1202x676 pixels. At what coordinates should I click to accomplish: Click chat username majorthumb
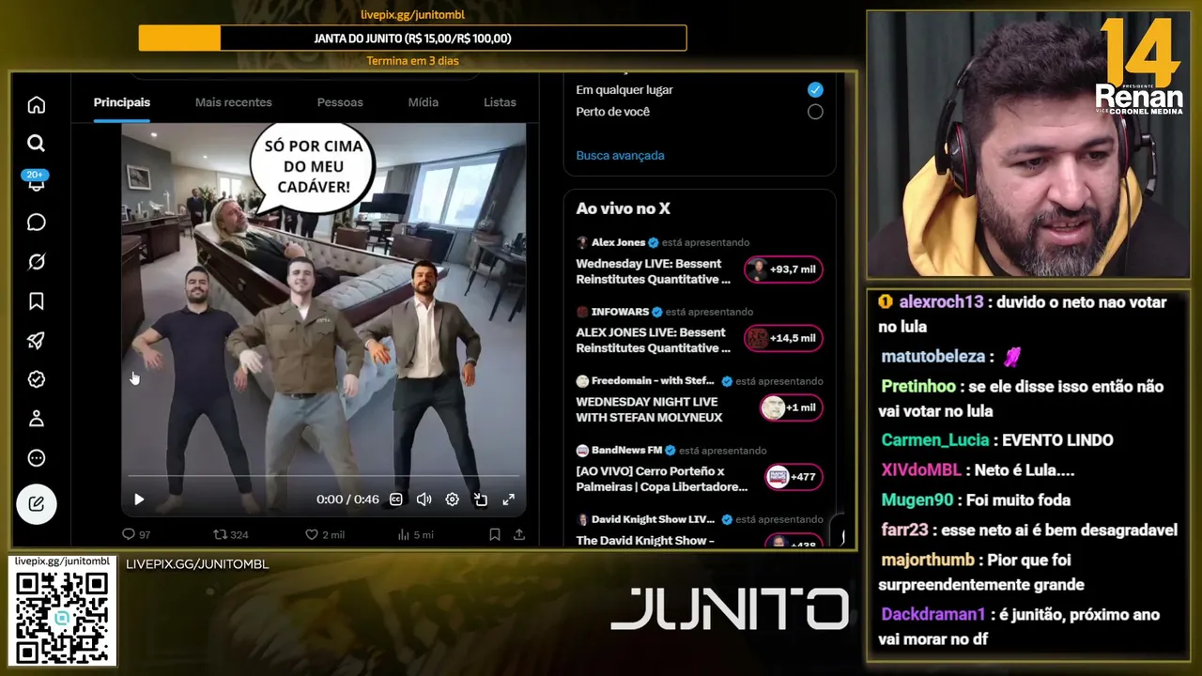928,561
